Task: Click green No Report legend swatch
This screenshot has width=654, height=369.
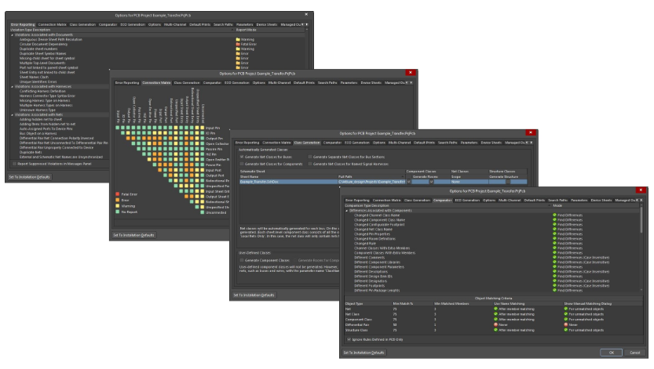Action: point(118,212)
